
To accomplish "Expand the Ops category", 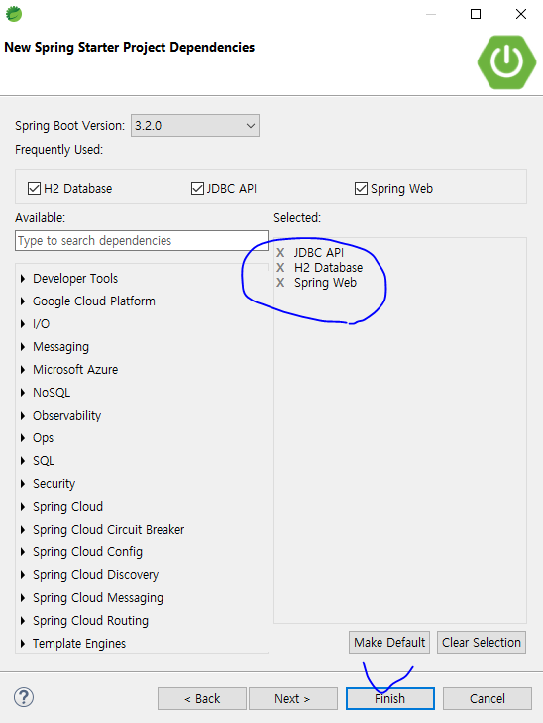I will [23, 438].
